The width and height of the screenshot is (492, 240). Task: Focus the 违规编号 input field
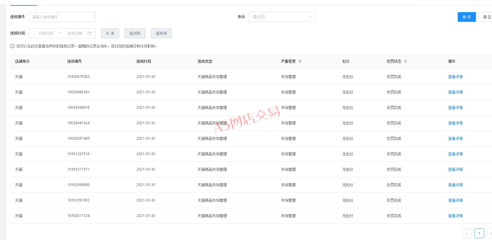coord(62,17)
